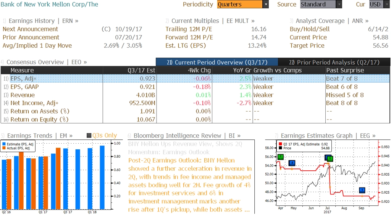Click Next Announcement date 10/19/17

click(128, 29)
